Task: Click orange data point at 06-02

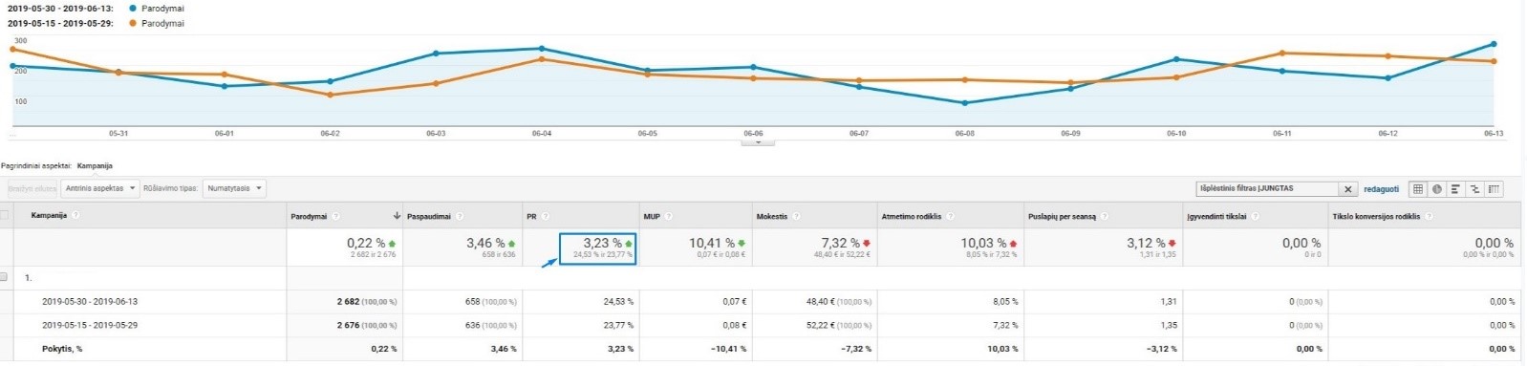Action: pos(330,95)
